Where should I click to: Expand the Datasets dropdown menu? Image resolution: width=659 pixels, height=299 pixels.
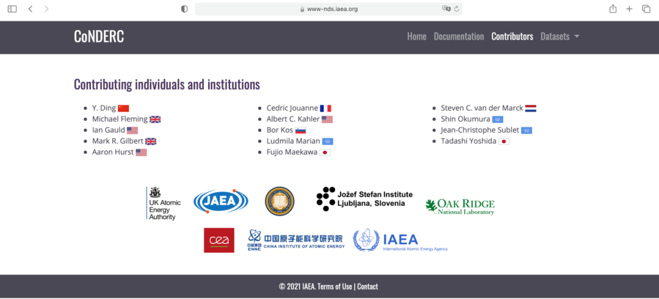[x=560, y=37]
